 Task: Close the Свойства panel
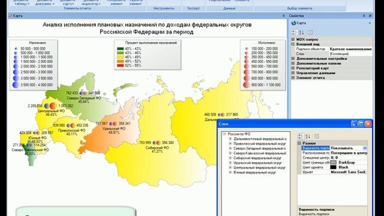click(370, 16)
